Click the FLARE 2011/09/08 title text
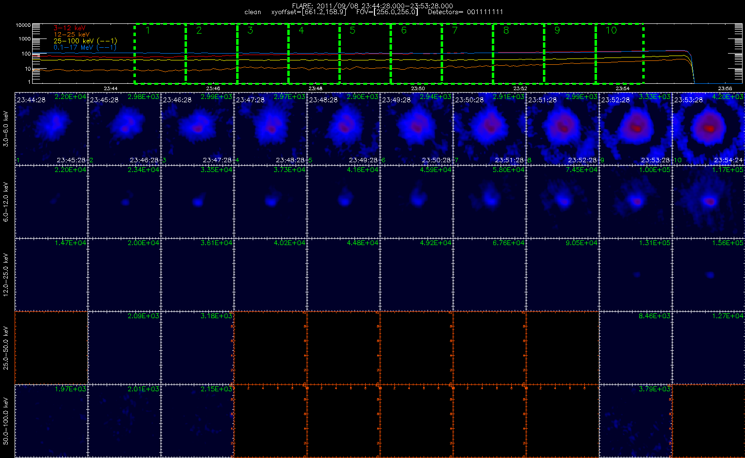Viewport: 745px width, 458px height. (372, 6)
